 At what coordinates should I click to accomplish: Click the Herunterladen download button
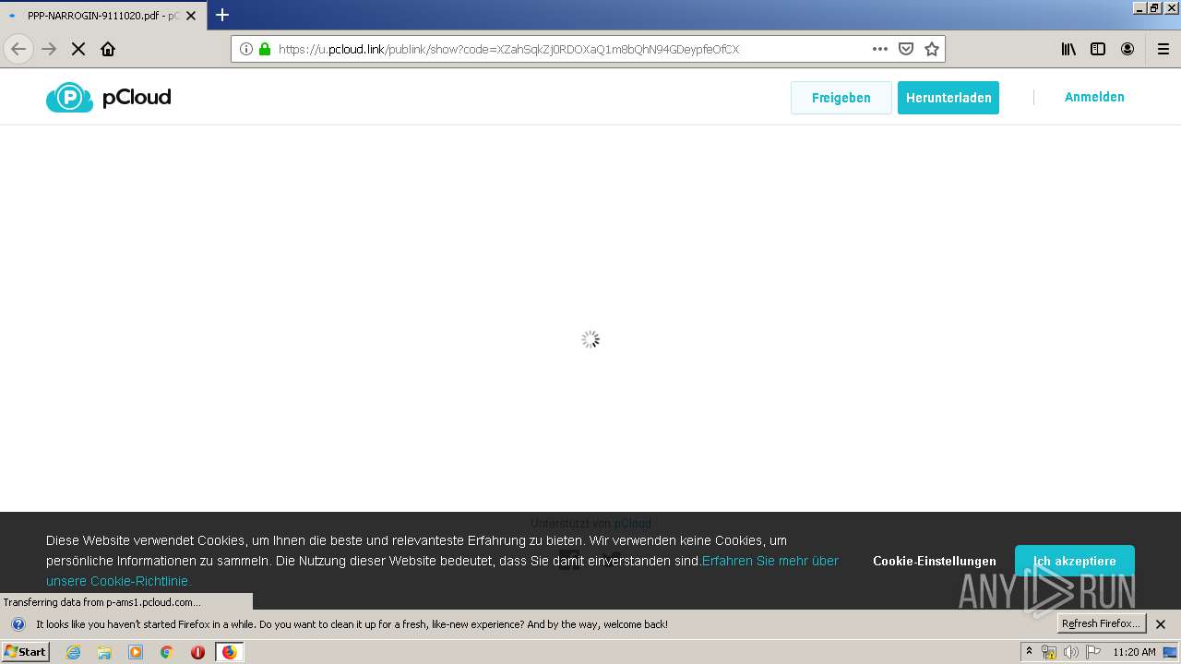948,98
